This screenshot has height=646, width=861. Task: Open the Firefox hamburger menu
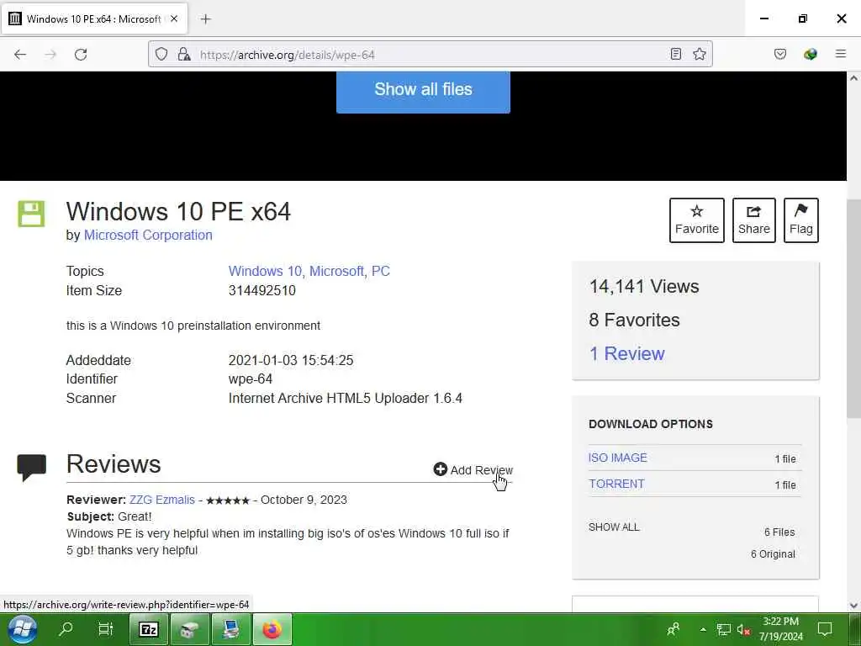(841, 54)
